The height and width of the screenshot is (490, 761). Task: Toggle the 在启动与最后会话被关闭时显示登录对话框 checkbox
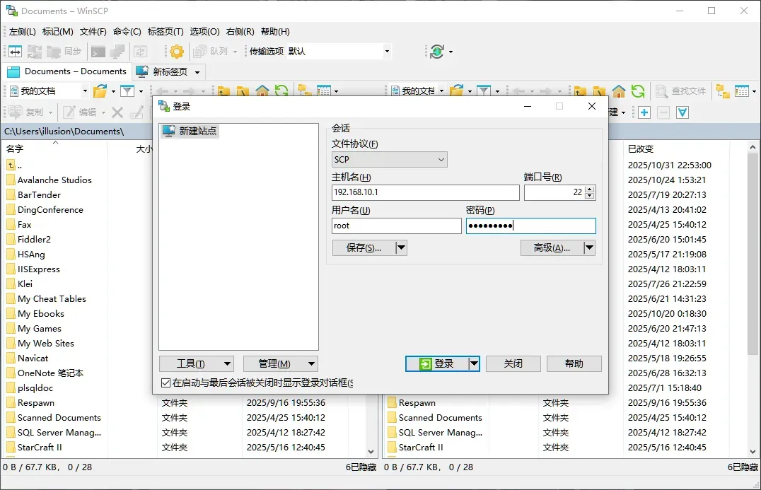(165, 382)
